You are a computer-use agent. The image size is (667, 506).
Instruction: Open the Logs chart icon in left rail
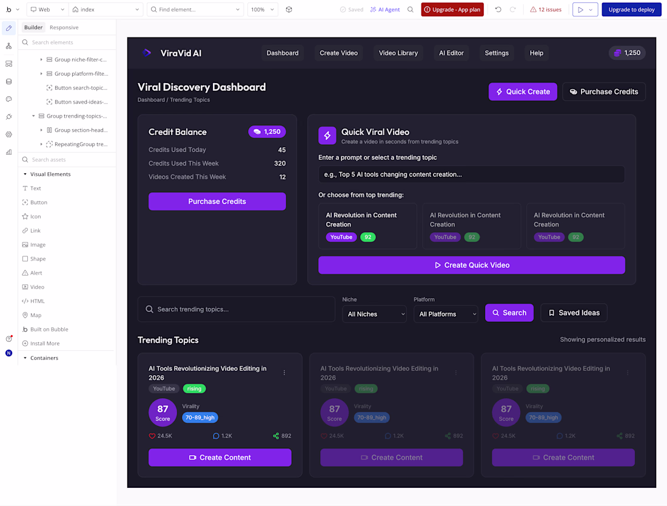pos(9,151)
